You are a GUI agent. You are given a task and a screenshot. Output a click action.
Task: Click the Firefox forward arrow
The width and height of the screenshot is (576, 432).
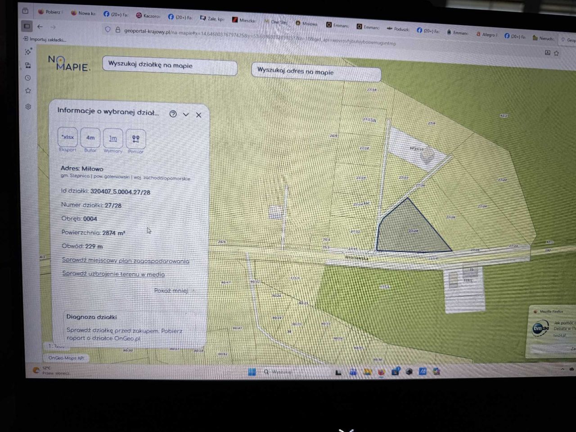53,27
